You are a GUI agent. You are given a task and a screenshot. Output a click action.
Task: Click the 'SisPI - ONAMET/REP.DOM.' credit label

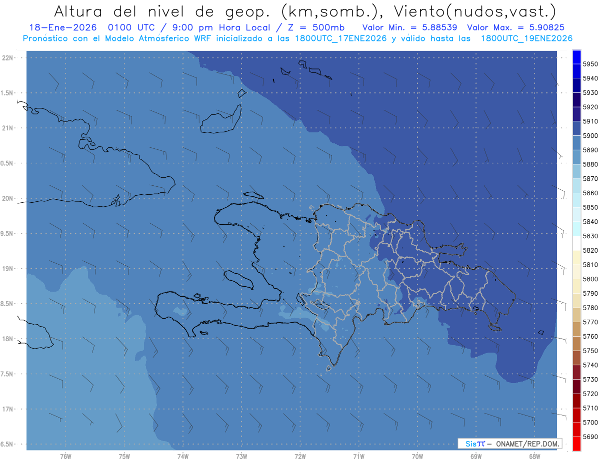point(509,444)
